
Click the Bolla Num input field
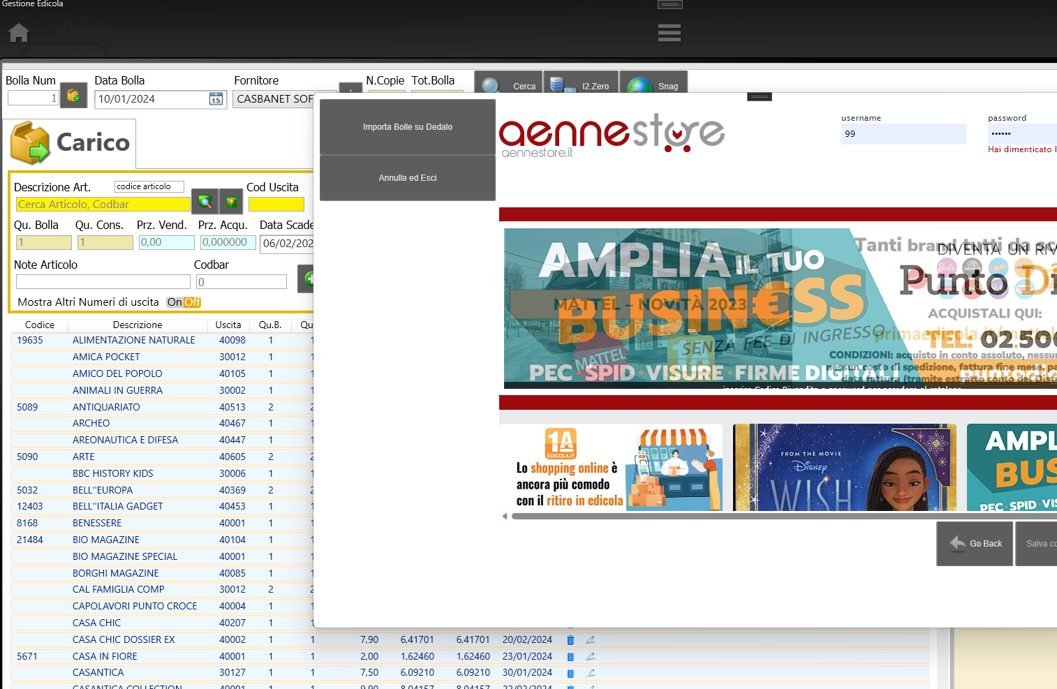[33, 98]
